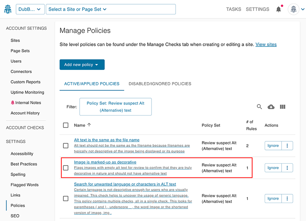306x221 pixels.
Task: Open the notifications bell icon
Action: pos(278,9)
